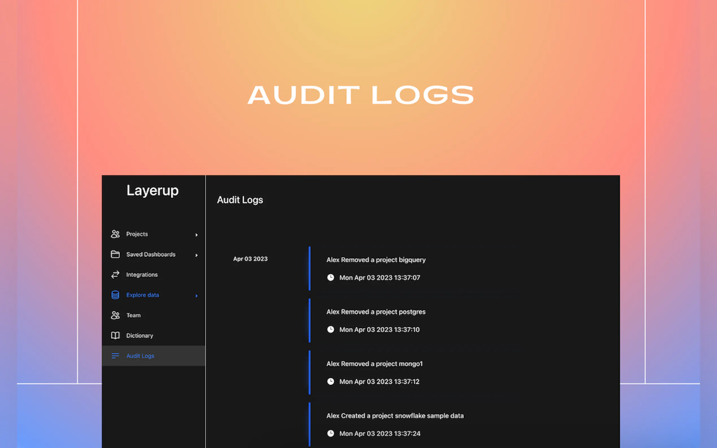Go to Integrations in the sidebar
The height and width of the screenshot is (448, 717).
tap(142, 275)
